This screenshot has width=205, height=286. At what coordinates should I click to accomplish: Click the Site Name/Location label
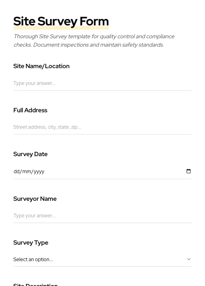(x=41, y=66)
